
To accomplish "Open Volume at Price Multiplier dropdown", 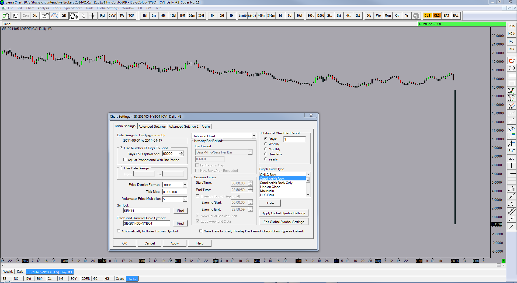I will (x=185, y=199).
